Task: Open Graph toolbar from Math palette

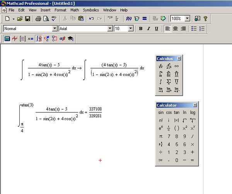Action: click(x=15, y=39)
